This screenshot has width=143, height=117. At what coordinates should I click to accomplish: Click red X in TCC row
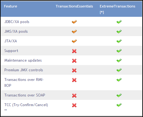click(74, 105)
